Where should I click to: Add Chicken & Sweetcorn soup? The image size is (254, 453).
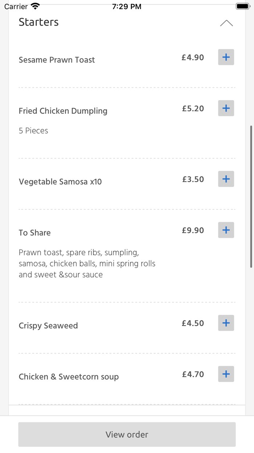coord(226,374)
